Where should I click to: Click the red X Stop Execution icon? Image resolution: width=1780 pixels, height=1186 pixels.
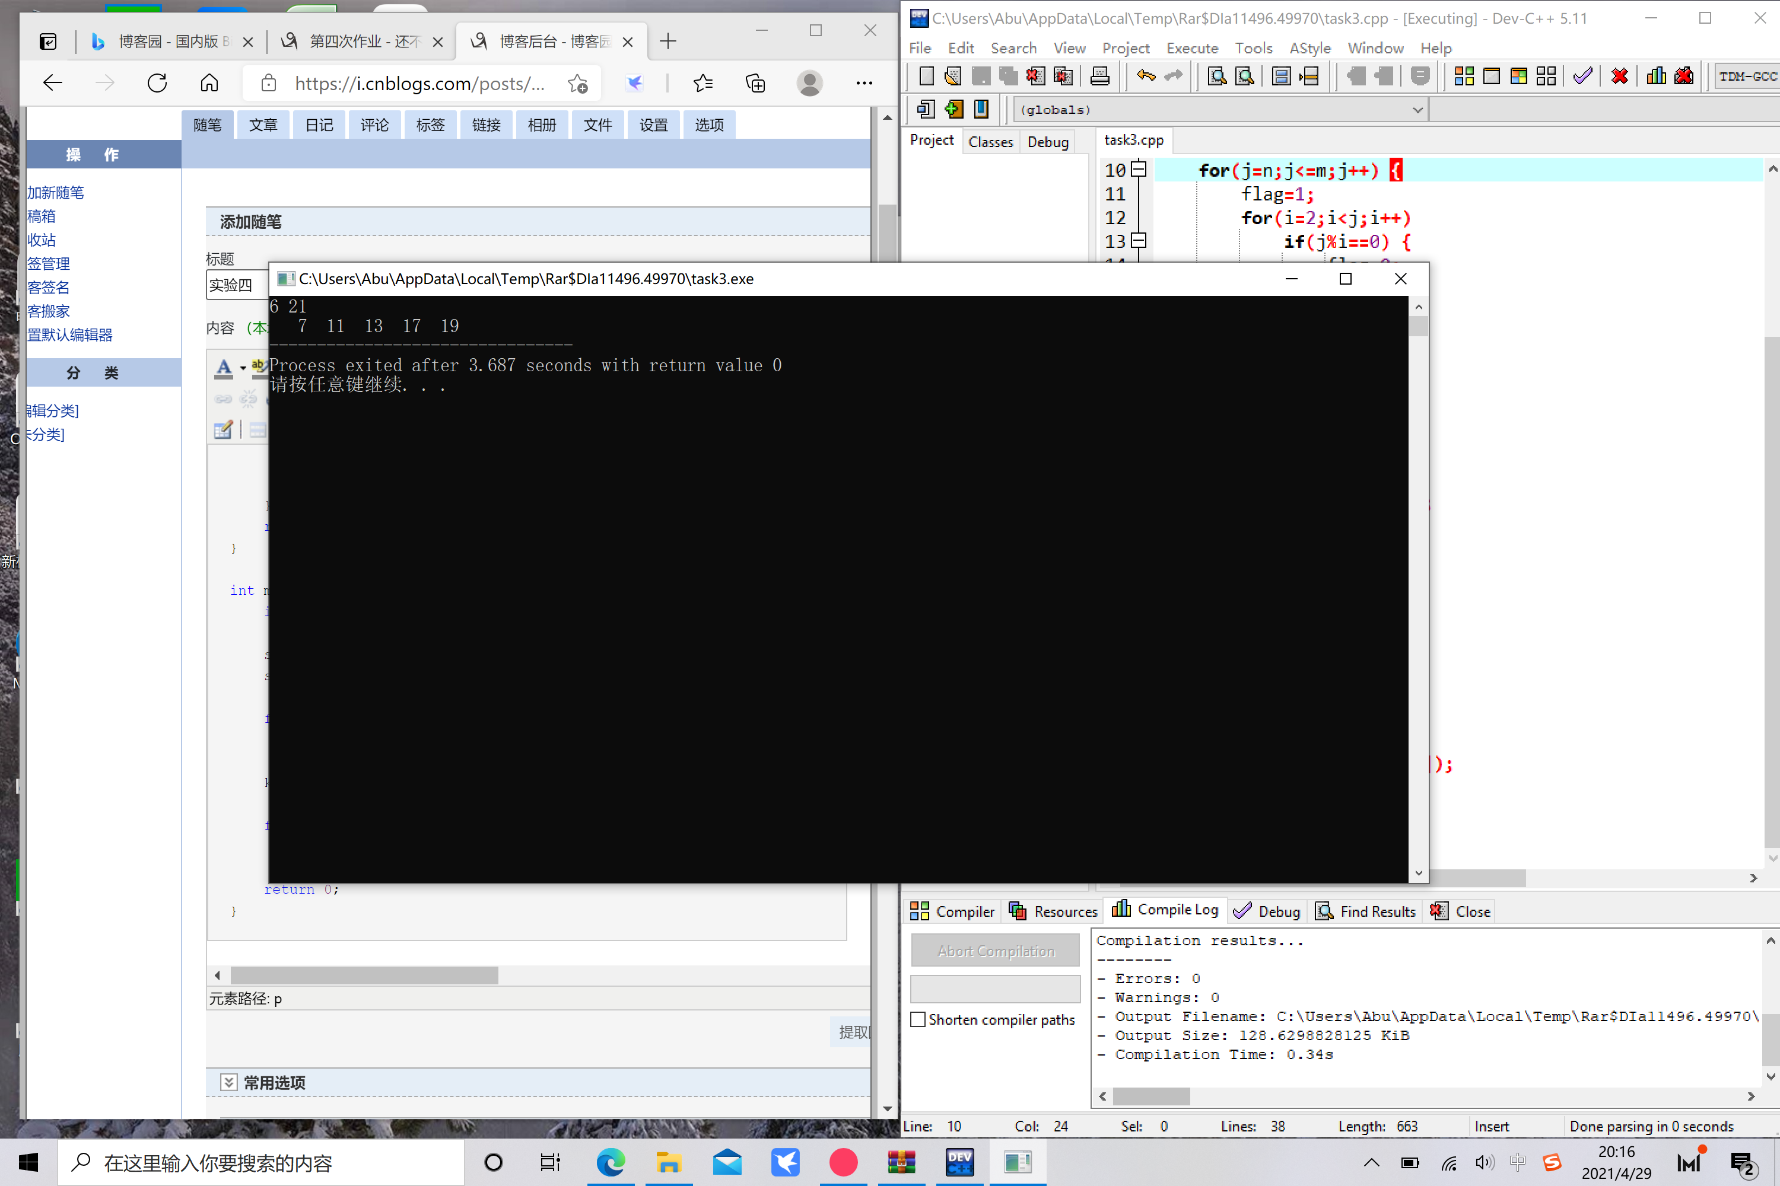point(1620,76)
